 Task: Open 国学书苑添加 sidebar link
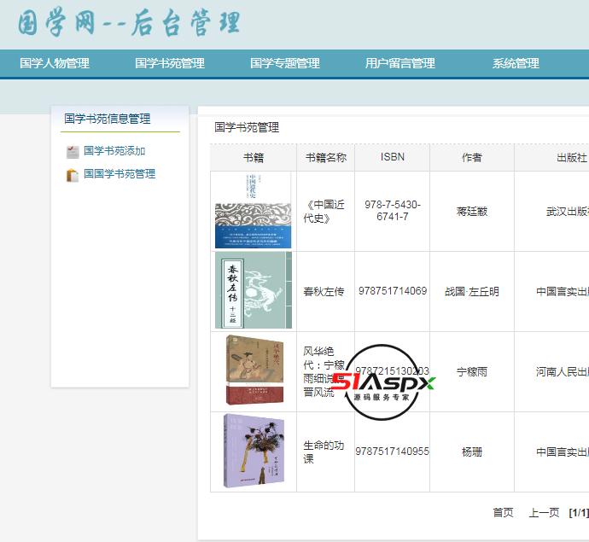tap(114, 151)
